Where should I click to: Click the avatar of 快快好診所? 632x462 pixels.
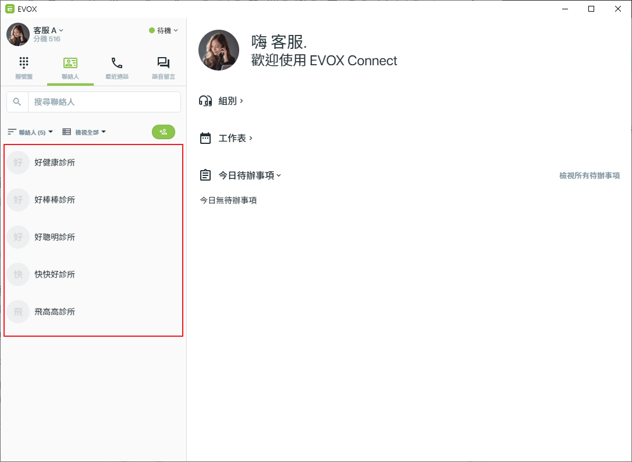18,274
